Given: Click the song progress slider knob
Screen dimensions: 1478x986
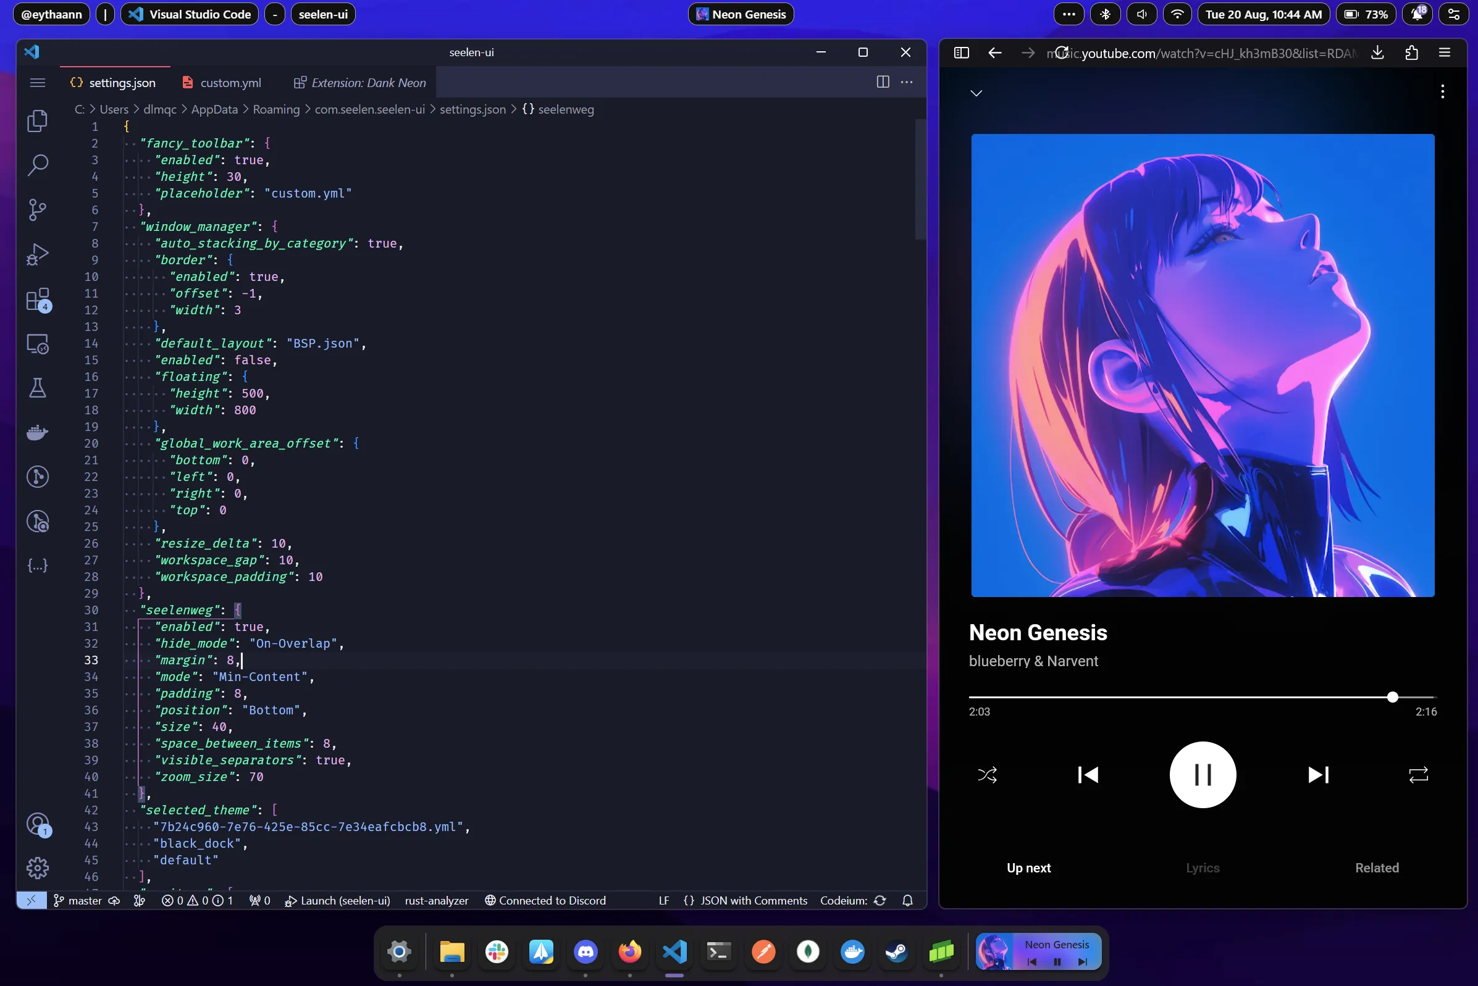Looking at the screenshot, I should coord(1393,696).
